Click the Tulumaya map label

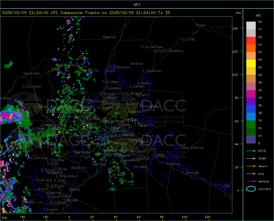(114, 88)
